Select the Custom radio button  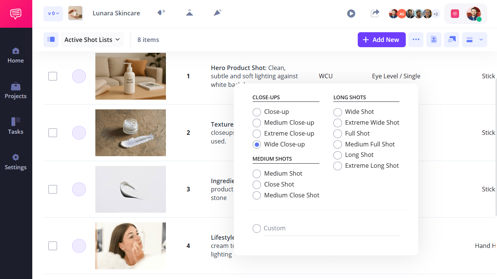[257, 228]
